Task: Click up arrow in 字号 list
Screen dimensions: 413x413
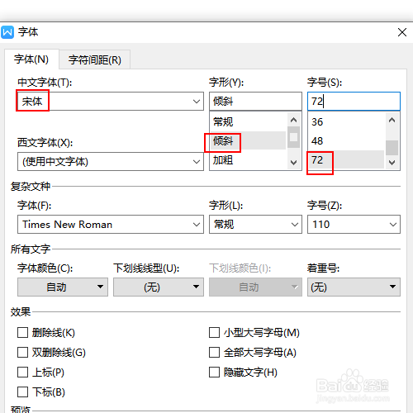Action: point(392,120)
